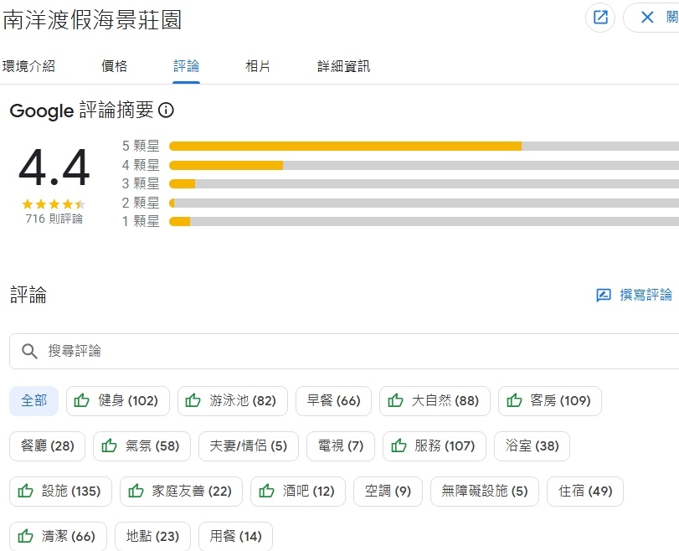Click the 5 顆星 rating bar
Viewport: 679px width, 551px height.
pos(423,146)
